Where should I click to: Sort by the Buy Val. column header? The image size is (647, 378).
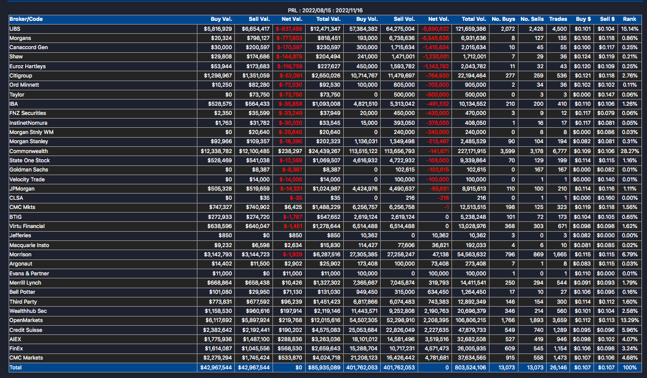click(x=221, y=19)
